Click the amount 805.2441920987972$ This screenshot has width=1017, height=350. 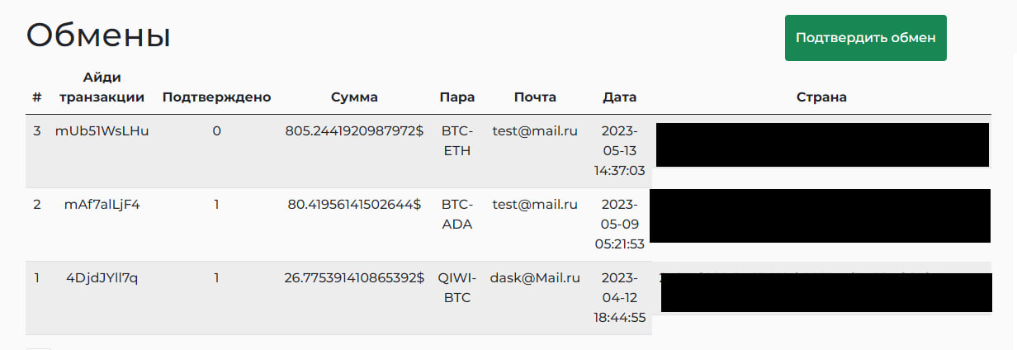pos(354,130)
